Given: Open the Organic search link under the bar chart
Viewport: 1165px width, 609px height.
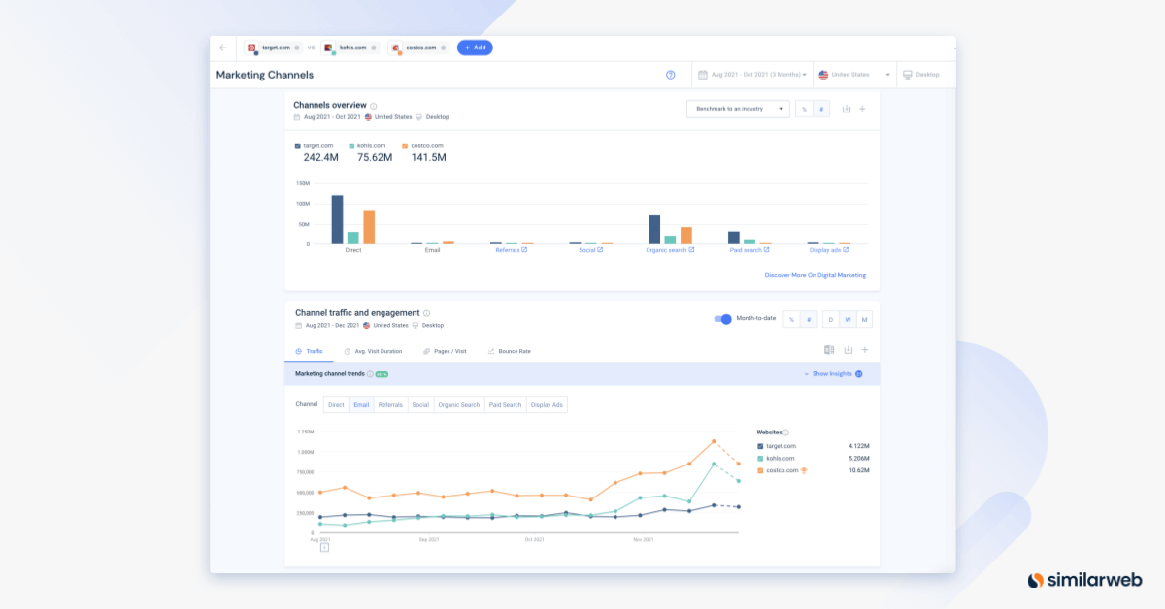Looking at the screenshot, I should coord(667,250).
